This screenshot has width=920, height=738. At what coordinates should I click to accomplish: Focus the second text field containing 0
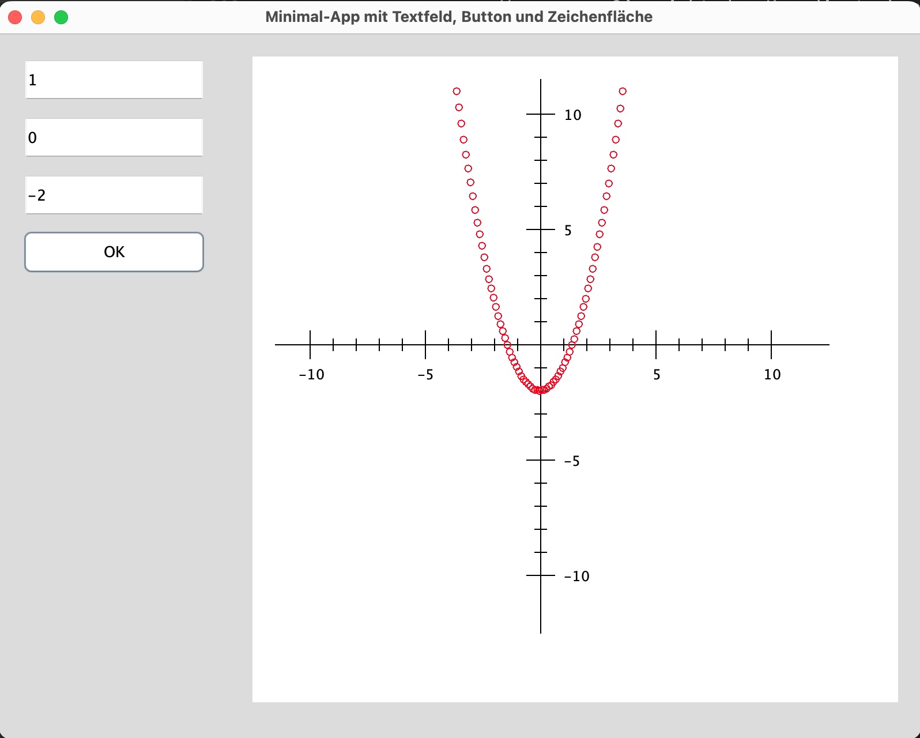tap(114, 137)
